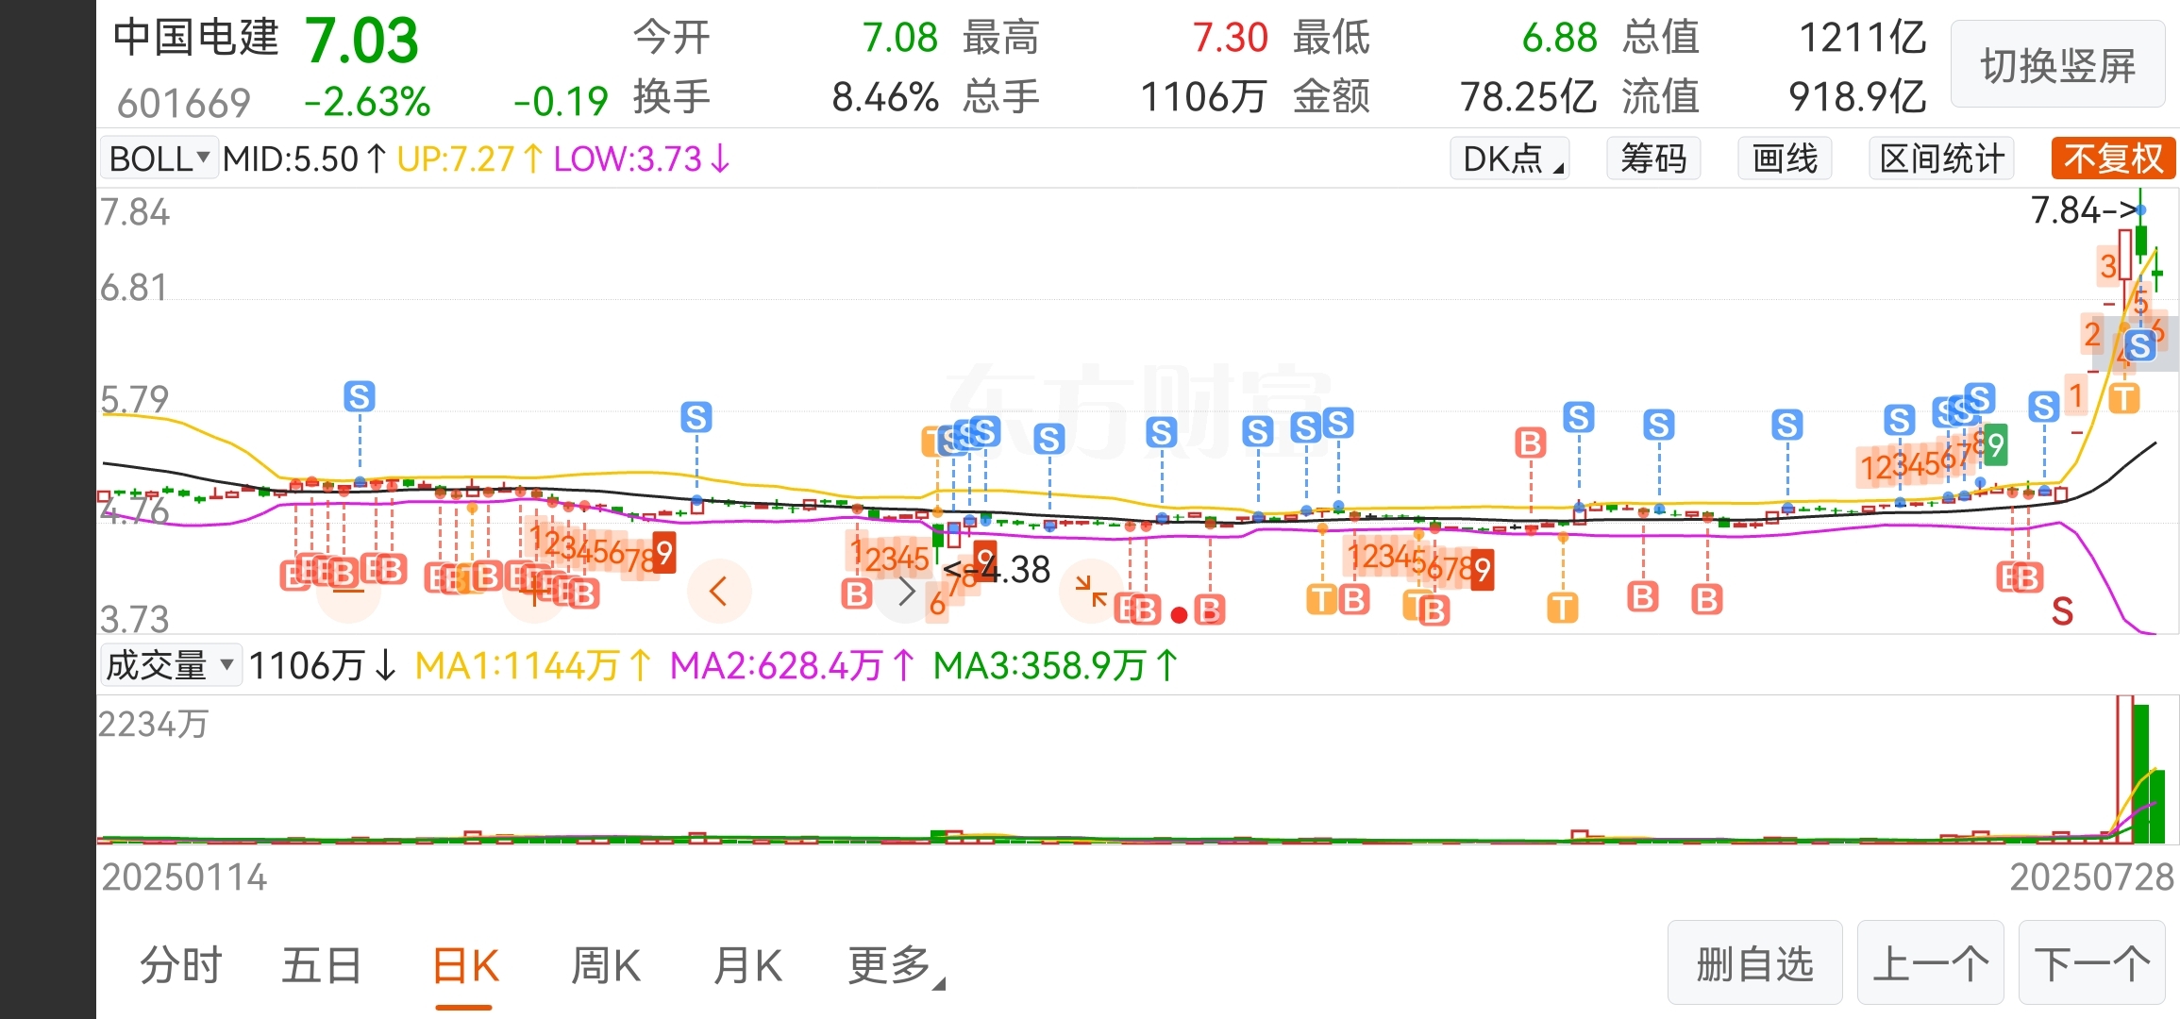
Task: Select the 日K chart tab
Action: [465, 965]
